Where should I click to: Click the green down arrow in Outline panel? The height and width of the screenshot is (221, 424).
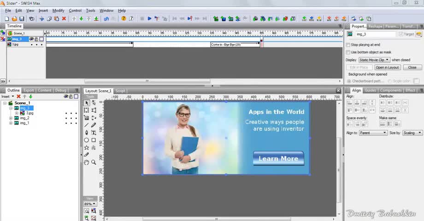tap(30, 96)
